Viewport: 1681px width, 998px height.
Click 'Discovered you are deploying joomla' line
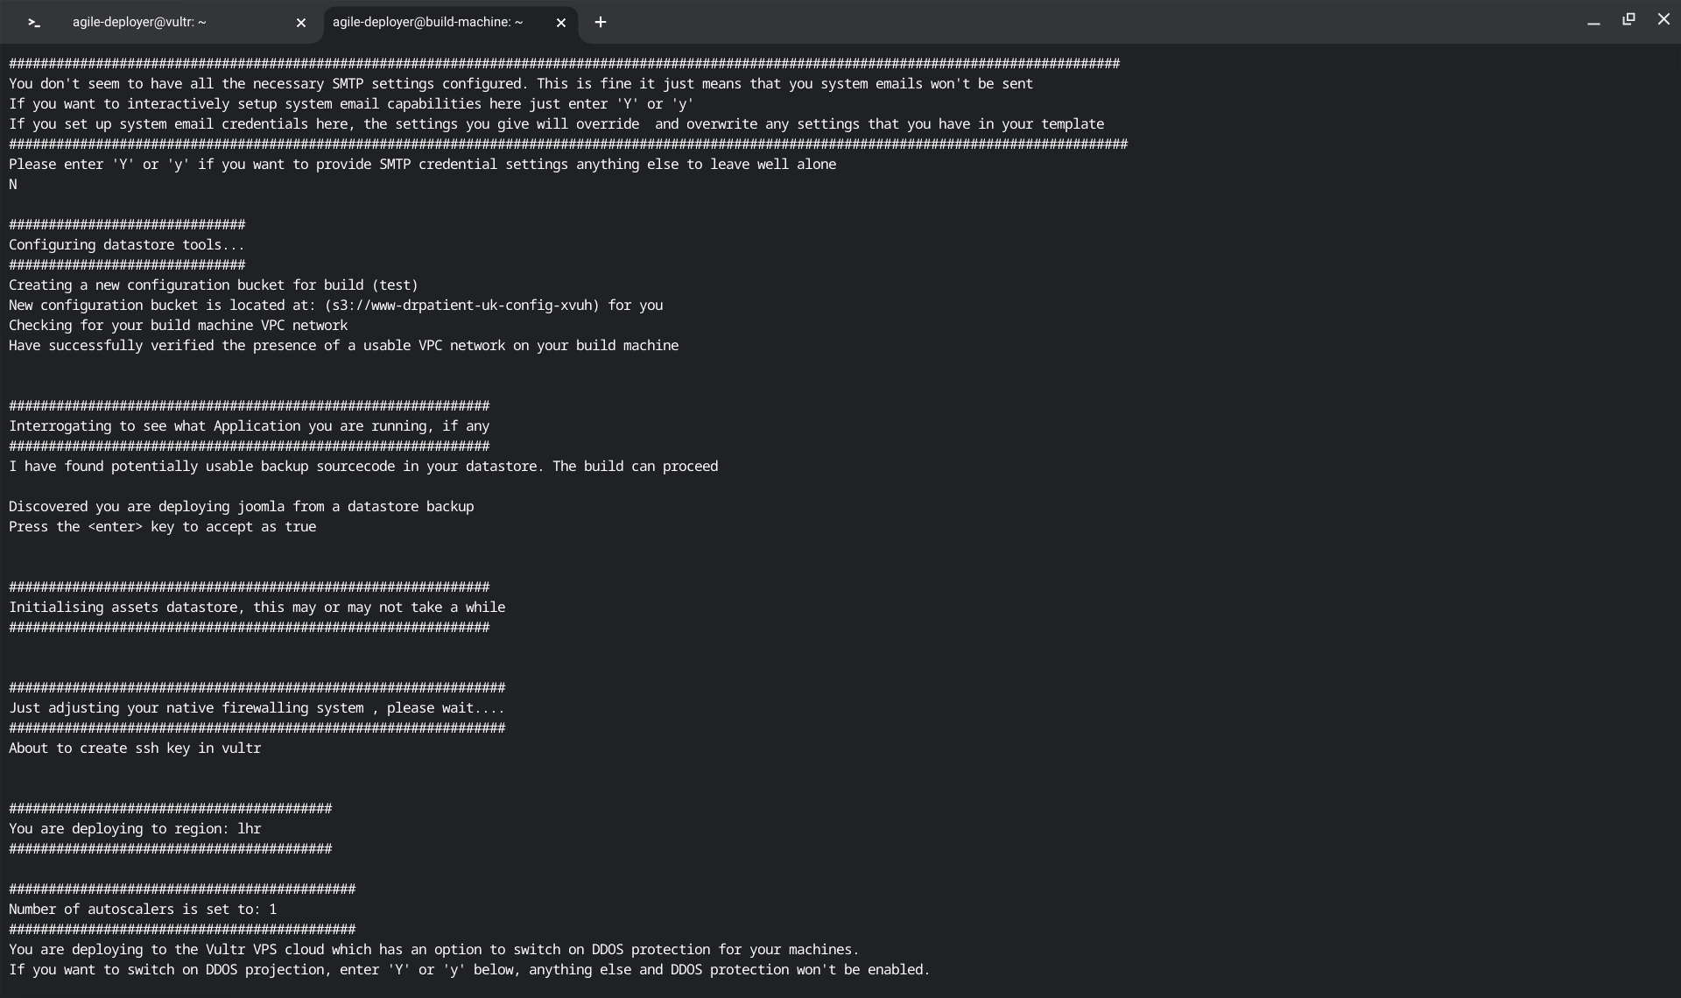[242, 507]
